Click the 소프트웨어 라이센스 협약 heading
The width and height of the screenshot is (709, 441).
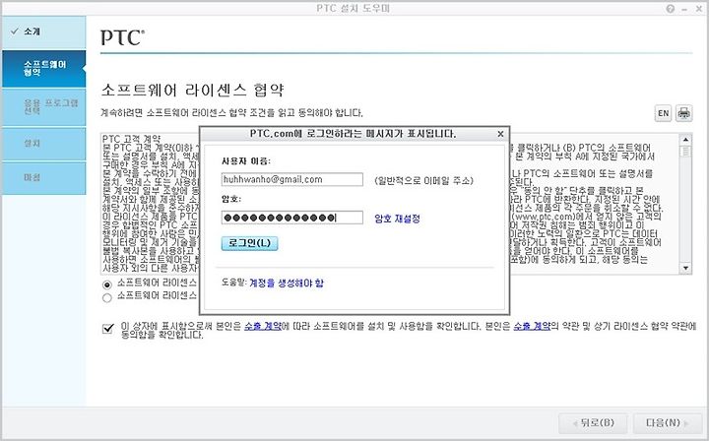(x=193, y=90)
